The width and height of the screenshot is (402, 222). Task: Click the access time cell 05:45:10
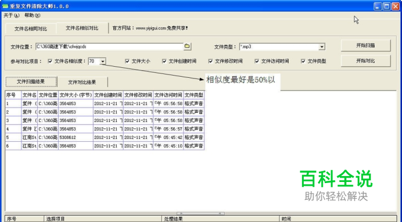click(168, 146)
